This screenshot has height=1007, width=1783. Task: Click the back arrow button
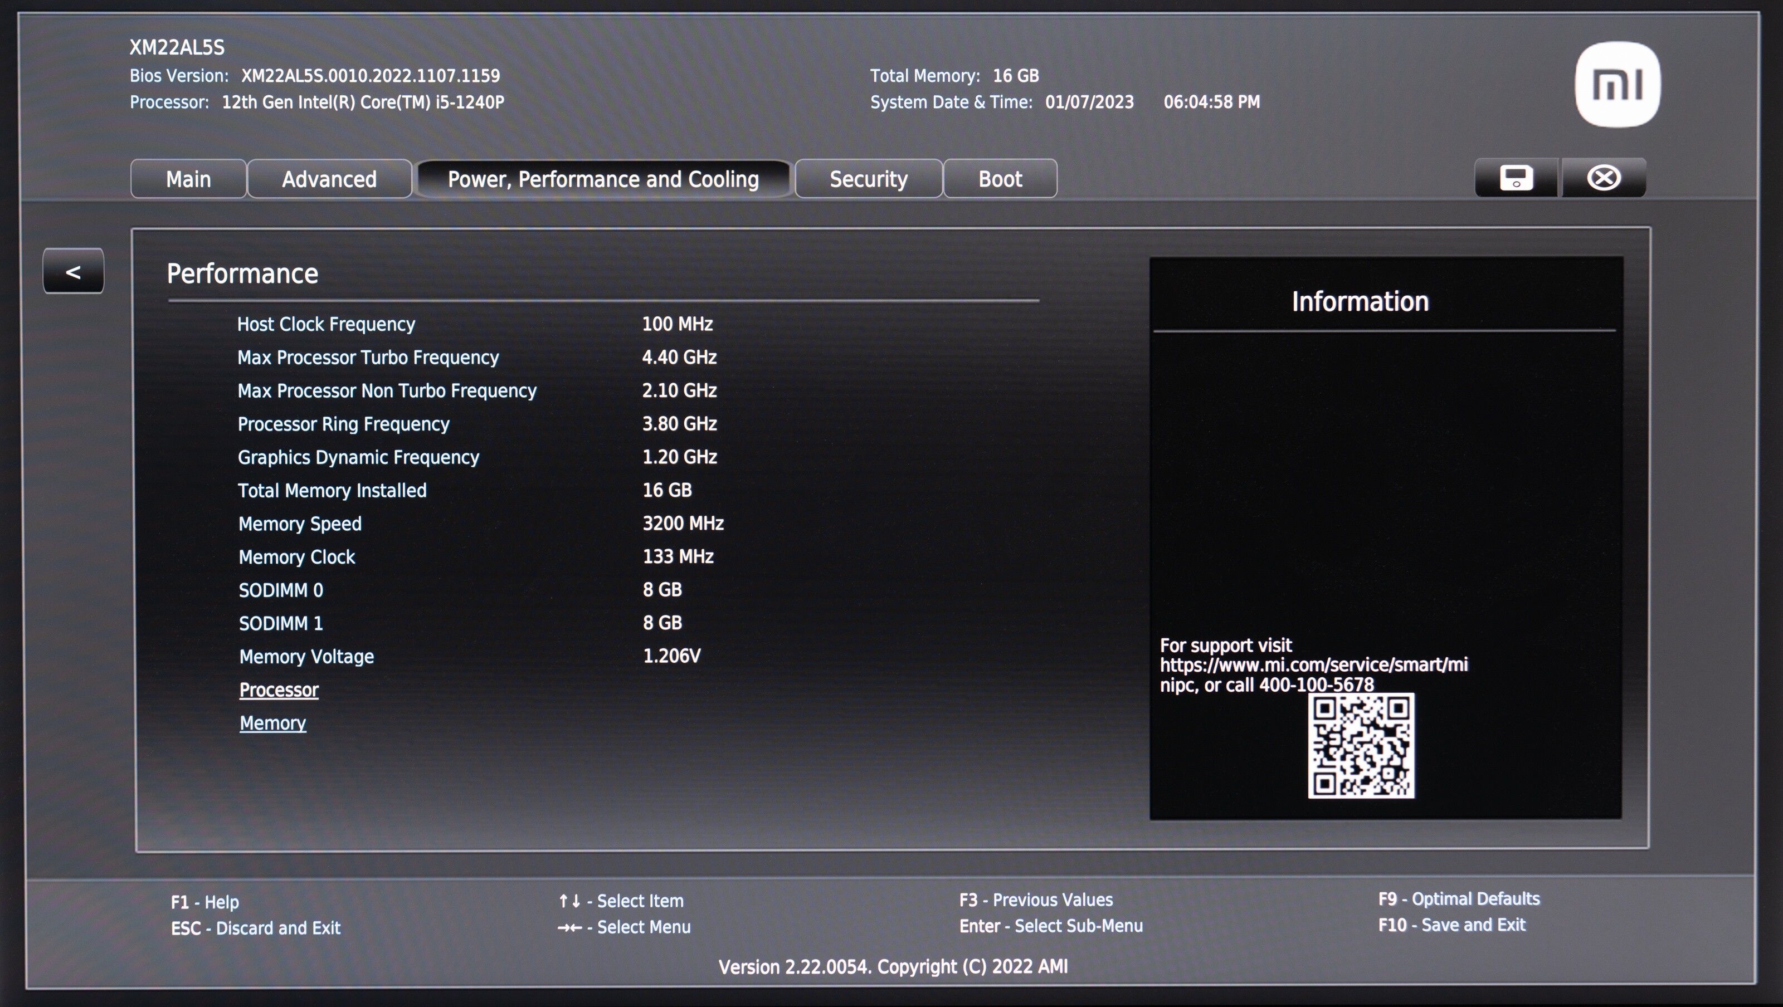pyautogui.click(x=74, y=271)
